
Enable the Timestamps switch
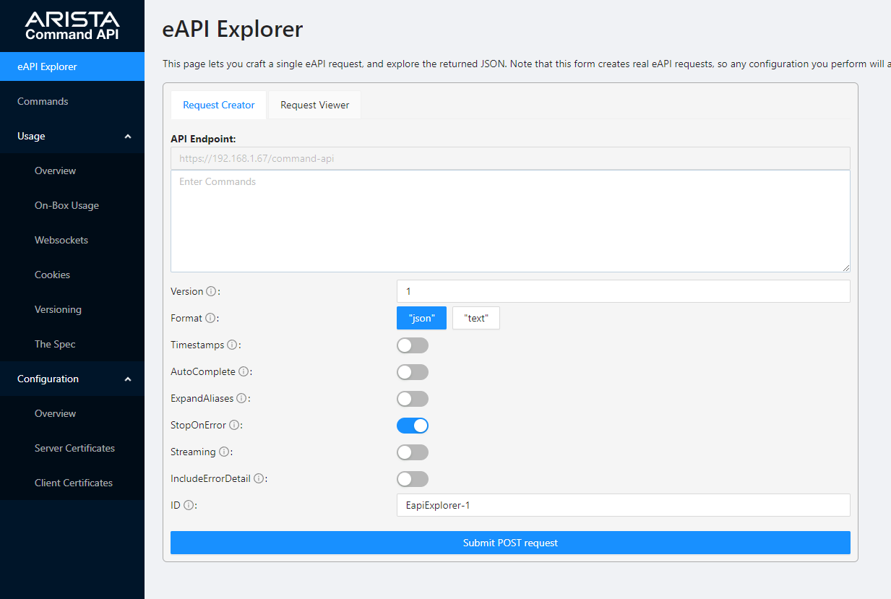(x=413, y=345)
